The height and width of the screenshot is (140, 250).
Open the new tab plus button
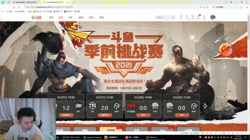coord(74,2)
